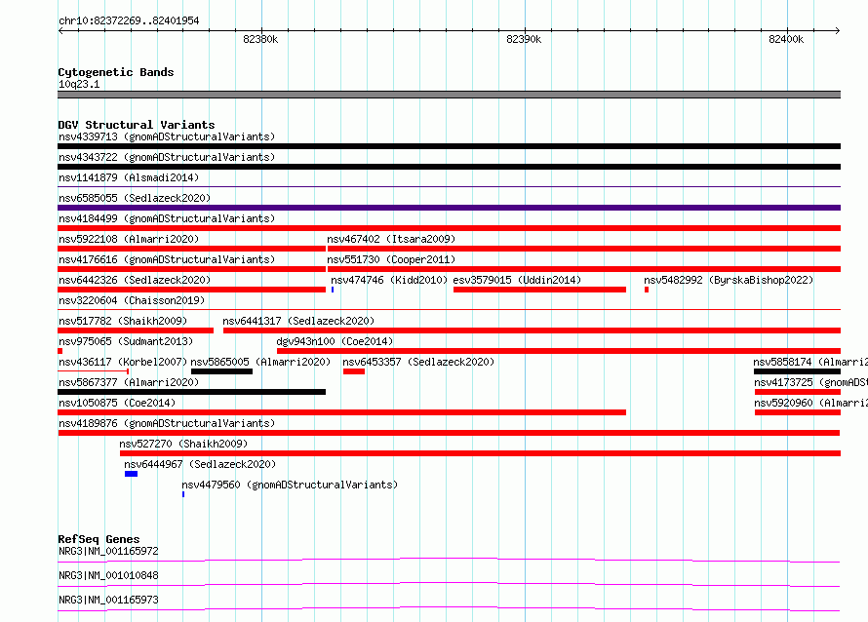Click the small red square under nsv5482992
The image size is (868, 622).
tap(647, 290)
